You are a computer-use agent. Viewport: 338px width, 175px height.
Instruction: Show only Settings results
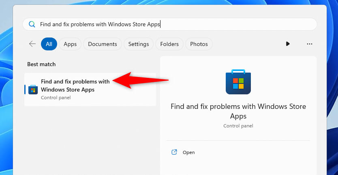(x=139, y=44)
